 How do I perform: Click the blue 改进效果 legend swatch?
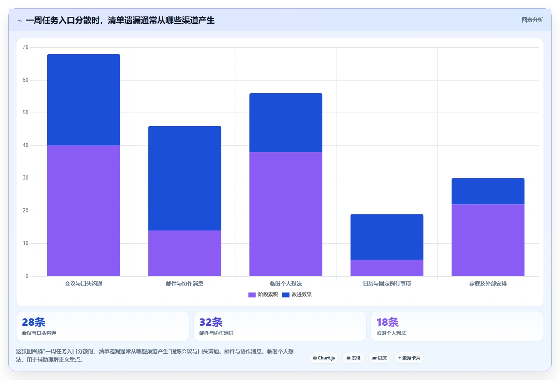286,295
